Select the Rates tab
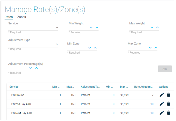This screenshot has height=121, width=176. pyautogui.click(x=9, y=17)
